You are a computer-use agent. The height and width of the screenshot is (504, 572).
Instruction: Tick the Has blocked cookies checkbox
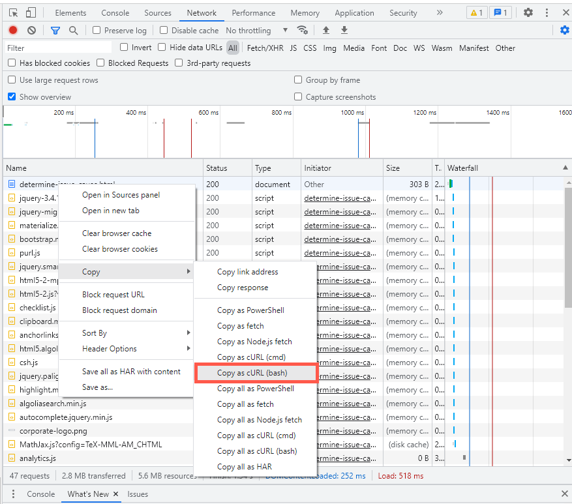[12, 63]
